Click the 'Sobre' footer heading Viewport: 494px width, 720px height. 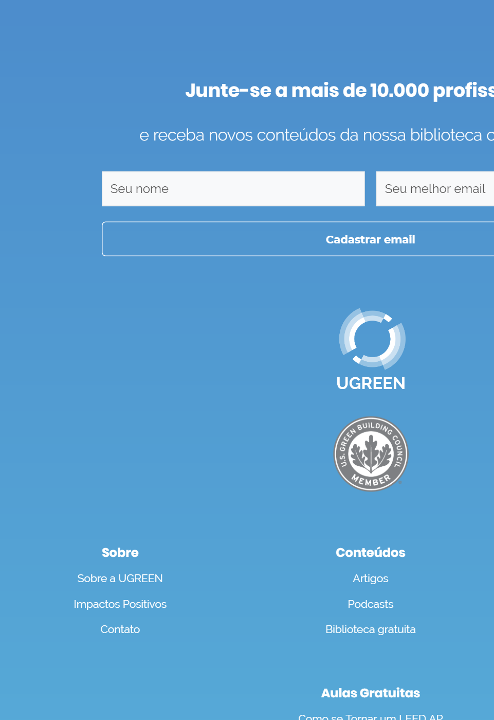[120, 553]
